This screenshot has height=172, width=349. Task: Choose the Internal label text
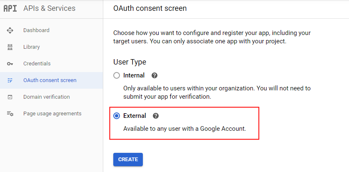(x=134, y=75)
